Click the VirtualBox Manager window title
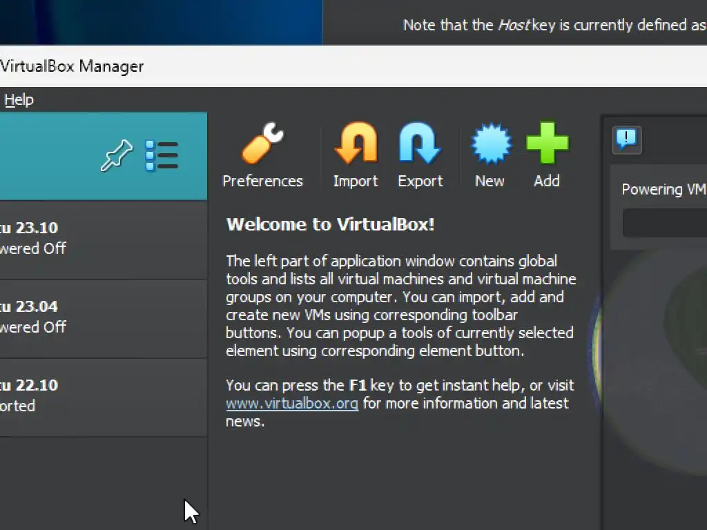 72,67
